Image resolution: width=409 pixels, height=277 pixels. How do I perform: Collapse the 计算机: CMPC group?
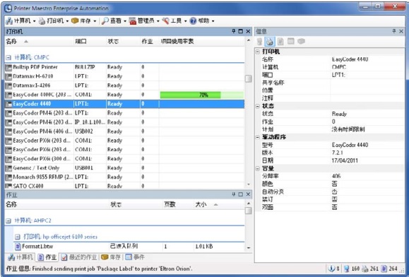point(8,57)
